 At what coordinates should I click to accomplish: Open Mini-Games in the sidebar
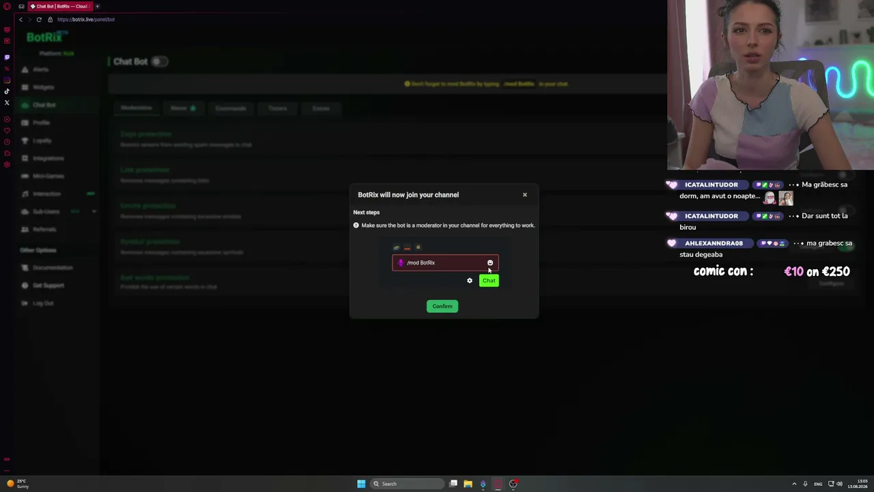click(48, 176)
